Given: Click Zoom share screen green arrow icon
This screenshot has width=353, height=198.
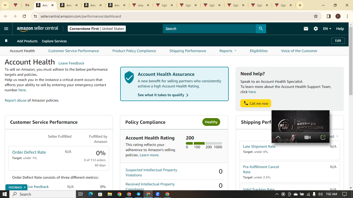Looking at the screenshot, I should click(323, 137).
